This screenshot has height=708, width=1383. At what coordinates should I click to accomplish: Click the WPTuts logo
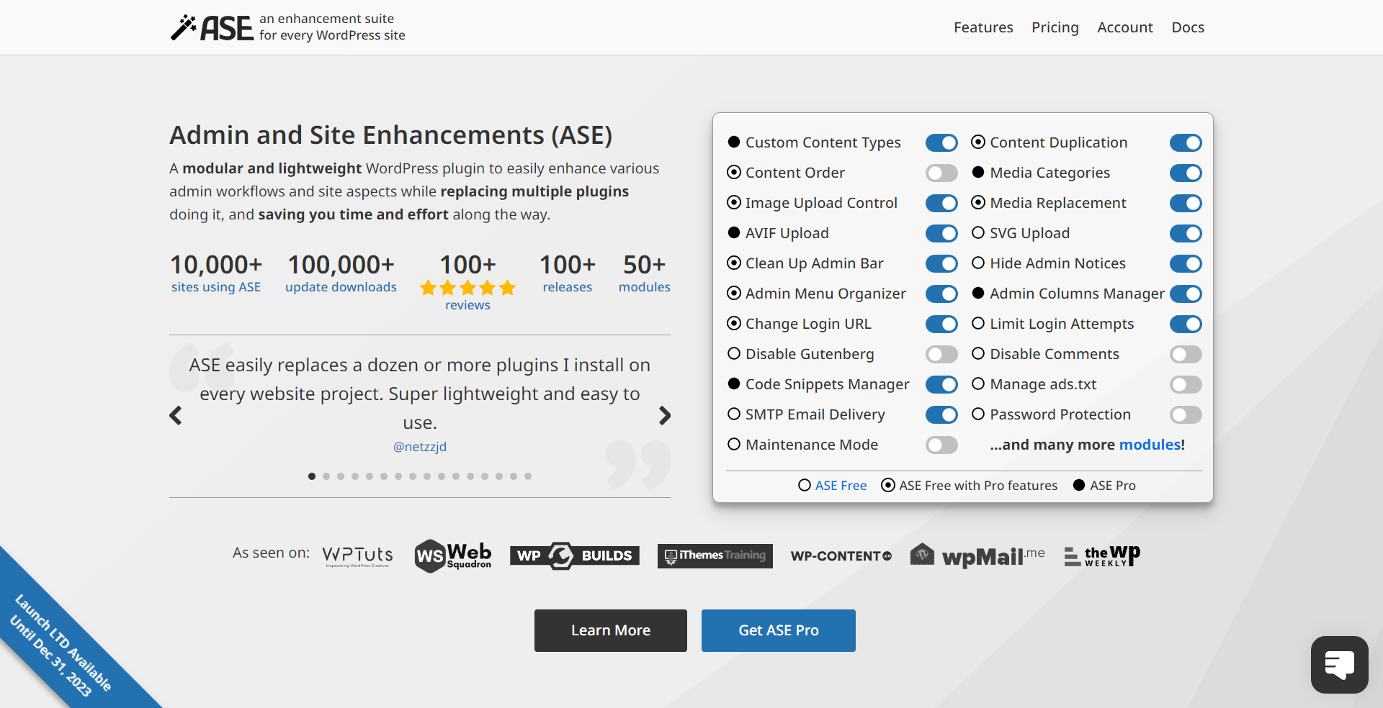(x=357, y=555)
